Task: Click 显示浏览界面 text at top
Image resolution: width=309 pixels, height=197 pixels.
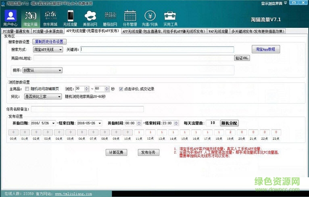Action: click(272, 3)
